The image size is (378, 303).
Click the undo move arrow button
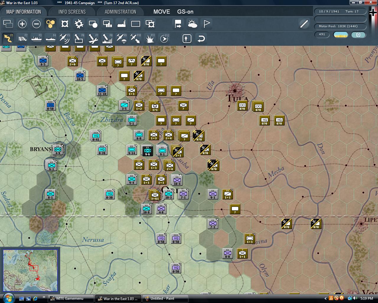(x=201, y=38)
